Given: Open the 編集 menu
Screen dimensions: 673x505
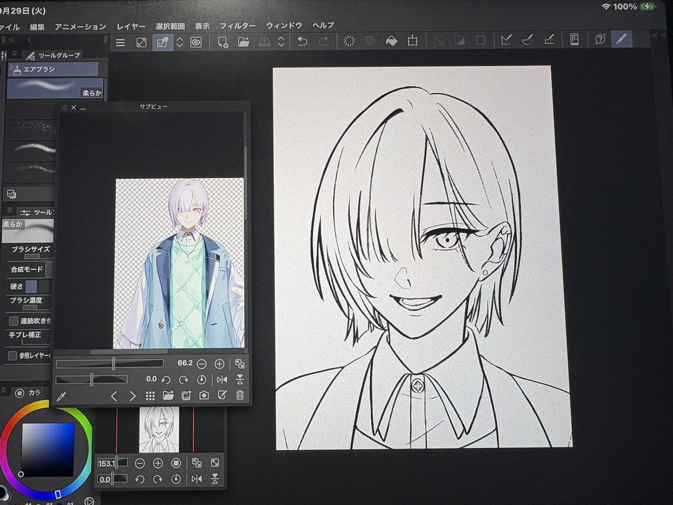Looking at the screenshot, I should 38,26.
